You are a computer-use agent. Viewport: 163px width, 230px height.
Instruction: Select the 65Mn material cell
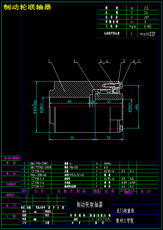[x=107, y=163]
